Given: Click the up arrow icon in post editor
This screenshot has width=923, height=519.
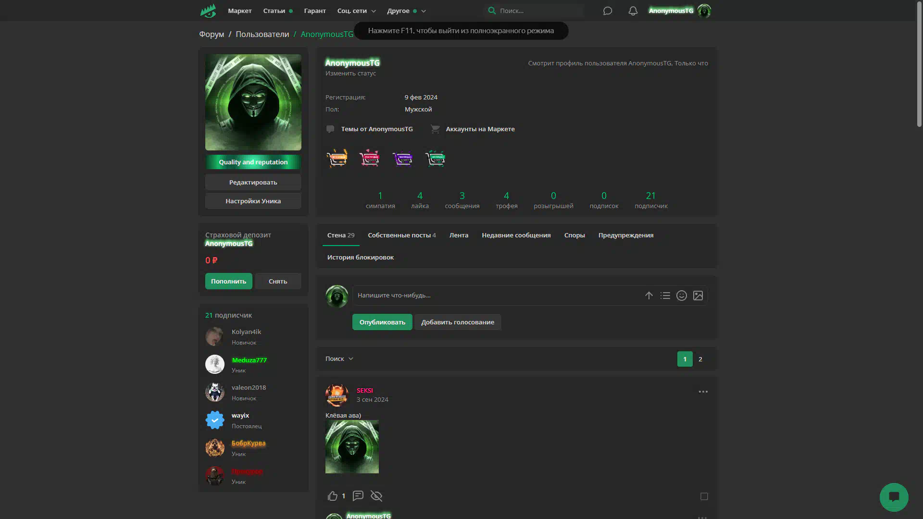Looking at the screenshot, I should pos(649,296).
